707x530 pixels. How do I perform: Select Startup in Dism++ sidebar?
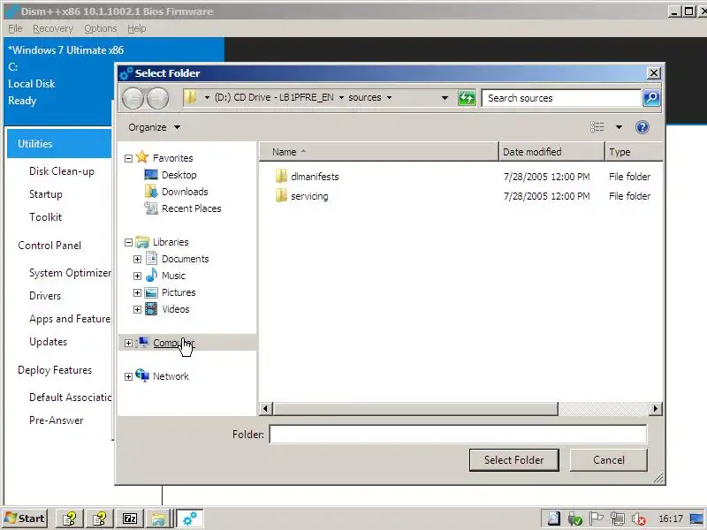[46, 194]
